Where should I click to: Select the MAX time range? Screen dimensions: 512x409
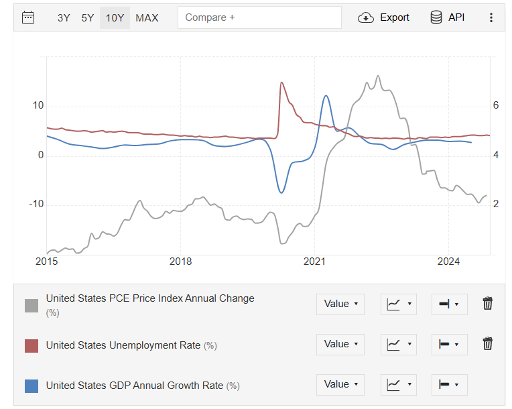(x=147, y=17)
